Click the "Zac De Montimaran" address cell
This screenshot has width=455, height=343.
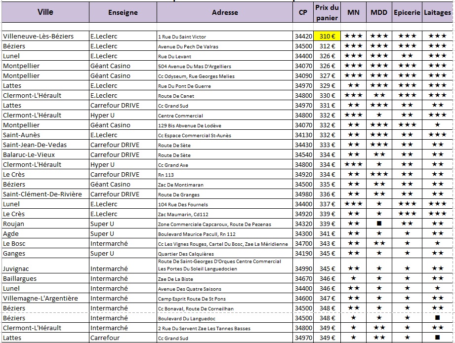225,184
